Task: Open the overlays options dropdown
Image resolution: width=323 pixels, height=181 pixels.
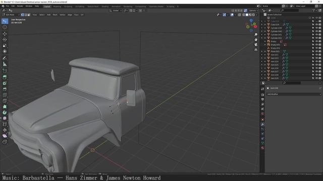Action: coord(235,15)
